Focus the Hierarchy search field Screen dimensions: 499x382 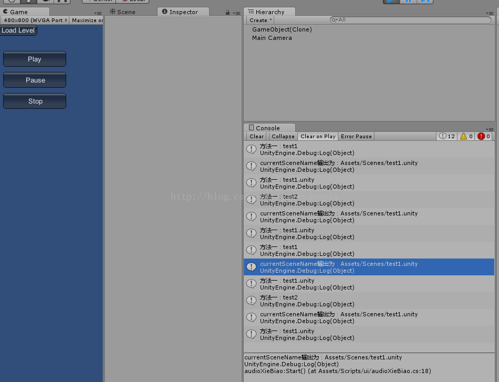[x=411, y=20]
